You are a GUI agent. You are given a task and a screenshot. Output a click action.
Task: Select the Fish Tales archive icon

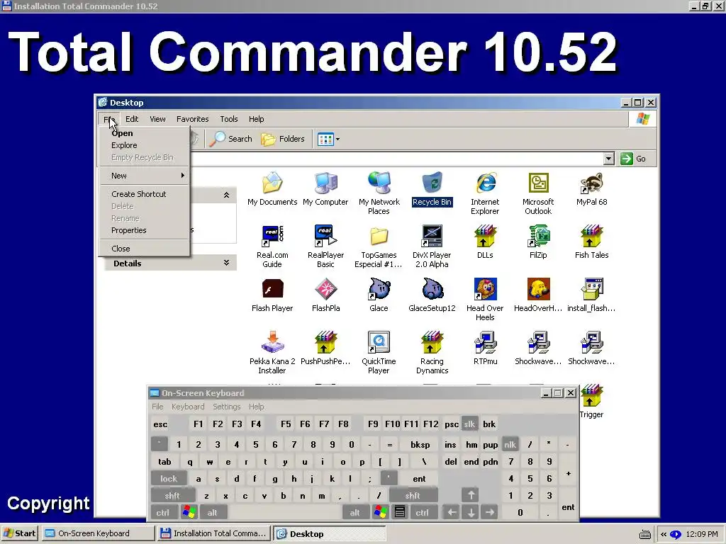[591, 235]
